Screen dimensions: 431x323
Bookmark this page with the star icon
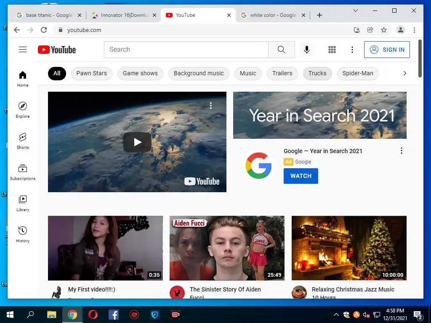pos(384,30)
